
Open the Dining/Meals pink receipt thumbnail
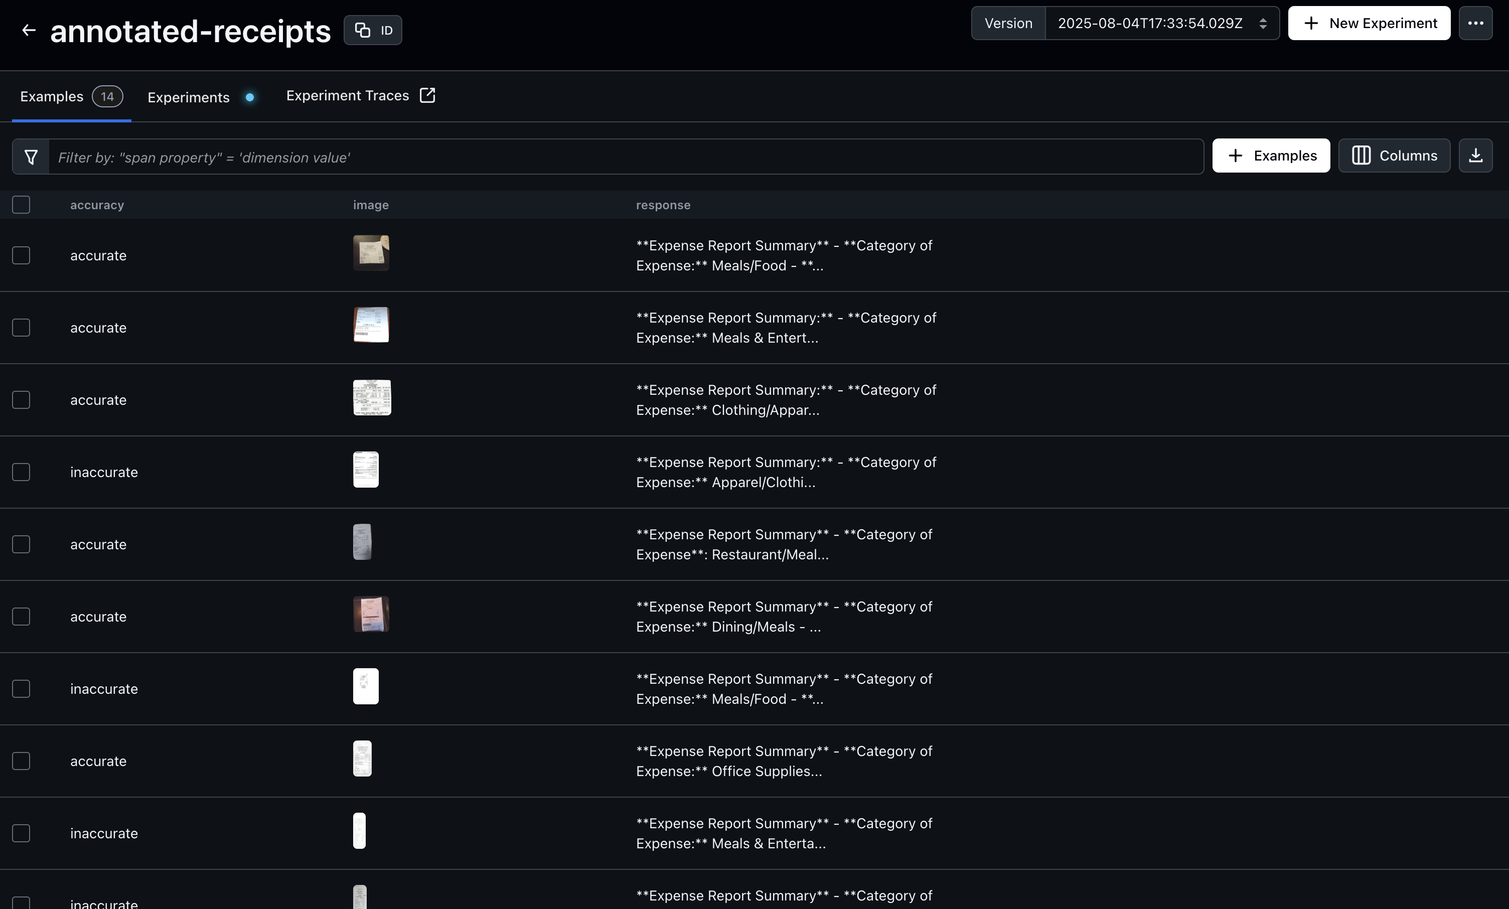pos(371,615)
